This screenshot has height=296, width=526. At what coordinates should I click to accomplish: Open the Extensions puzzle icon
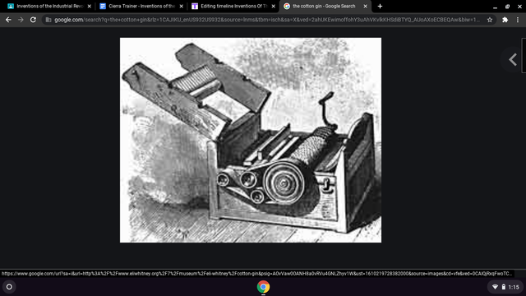coord(505,20)
